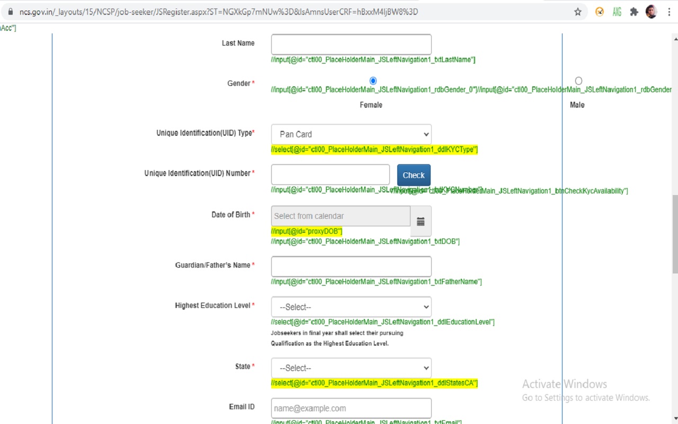Click the txtLastName XPath text
Screen dimensions: 678x424
click(x=373, y=59)
